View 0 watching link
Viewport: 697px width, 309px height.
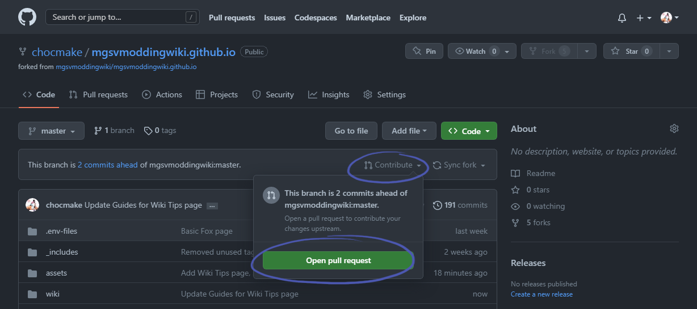pos(538,206)
